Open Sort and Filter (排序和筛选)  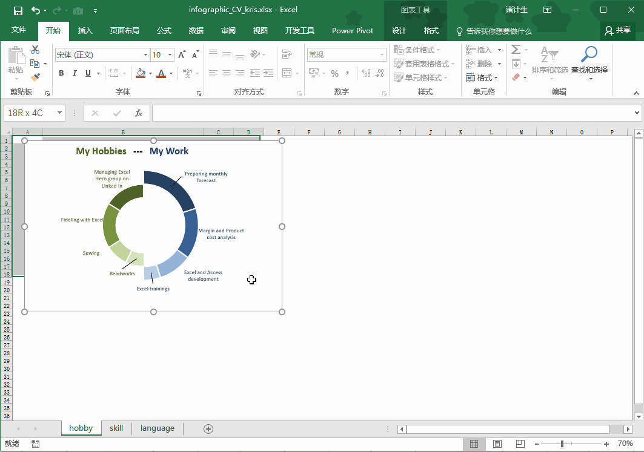(x=549, y=62)
